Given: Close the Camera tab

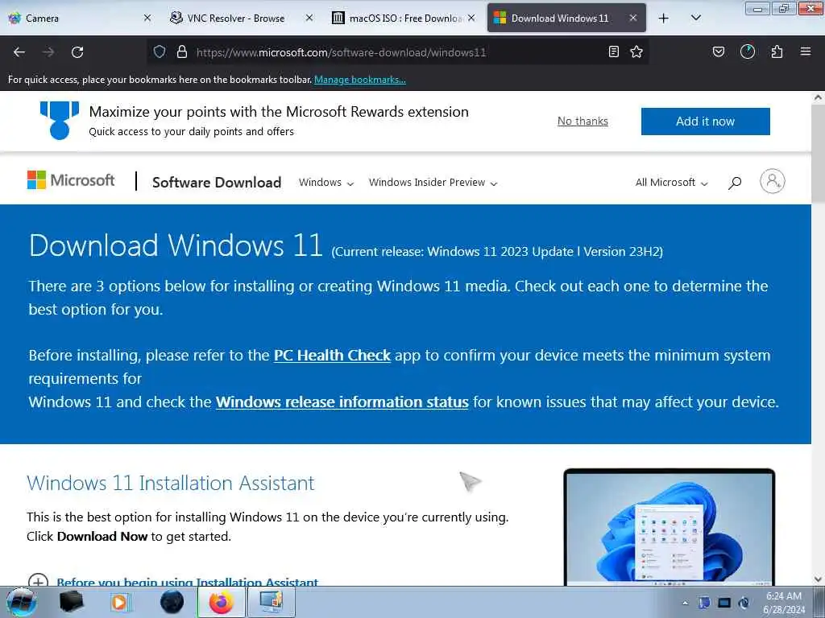Looking at the screenshot, I should tap(147, 18).
